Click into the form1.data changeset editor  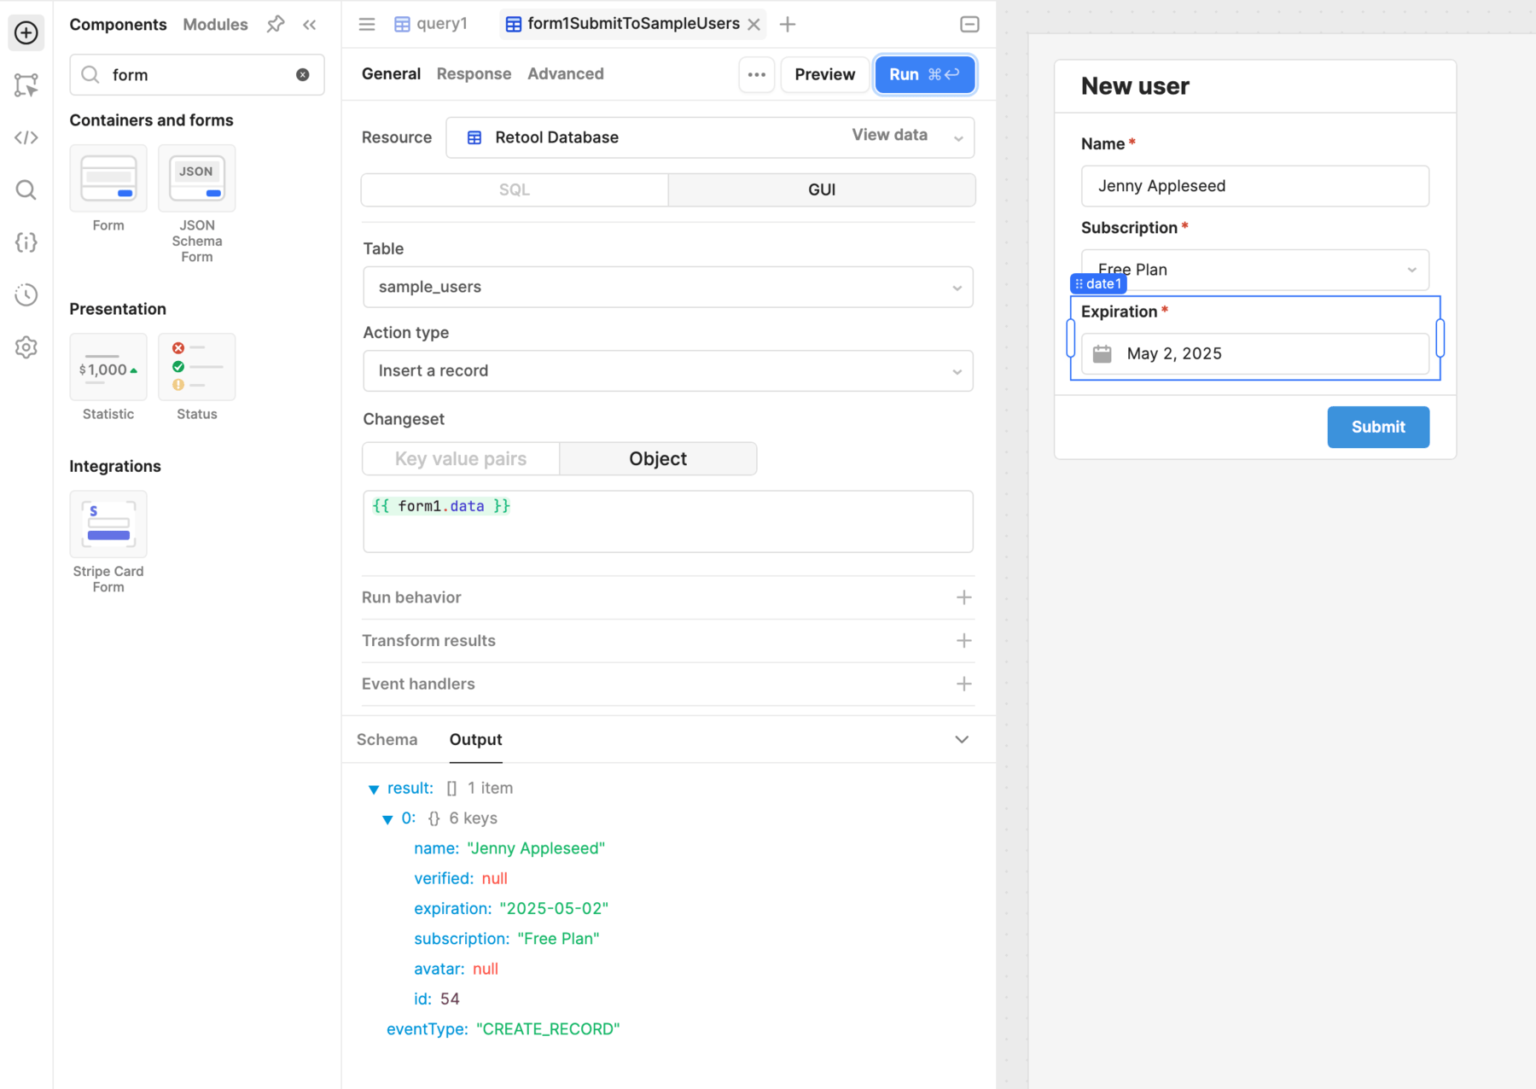pos(668,521)
